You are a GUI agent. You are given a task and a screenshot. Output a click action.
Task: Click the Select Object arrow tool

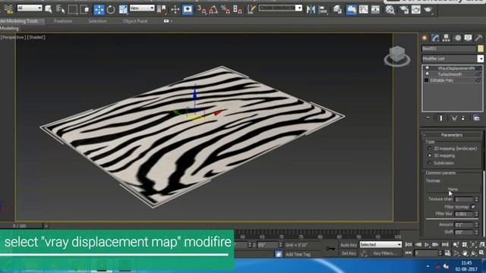tap(49, 10)
